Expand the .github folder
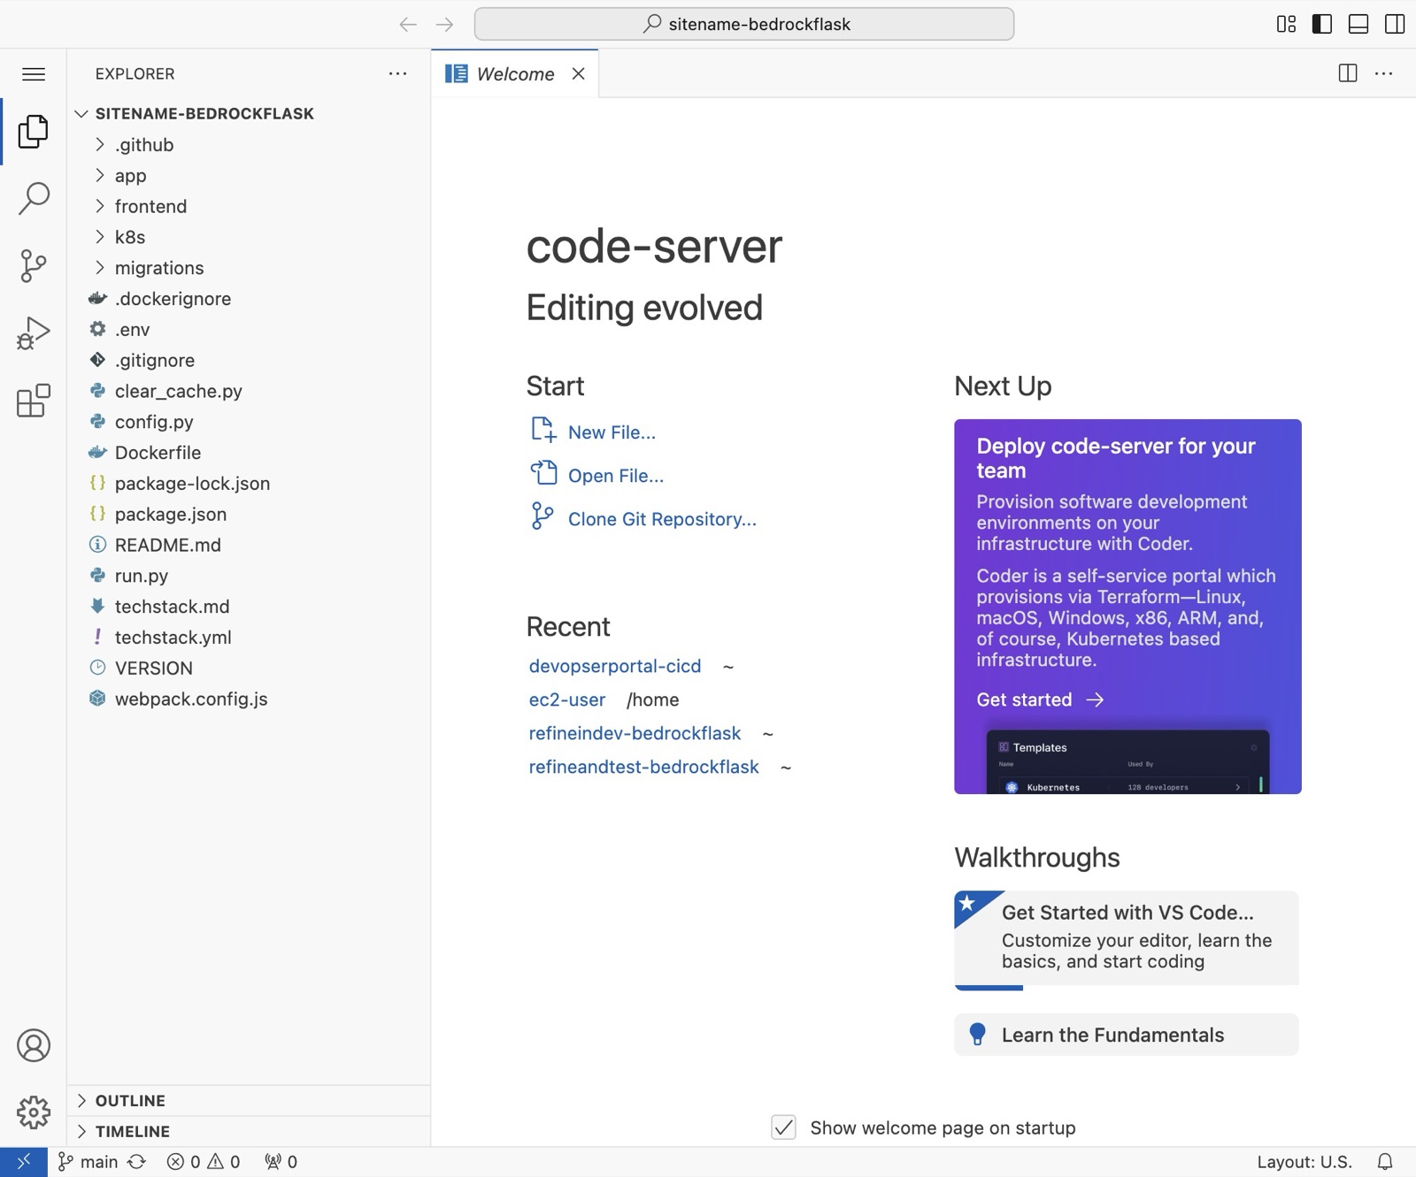This screenshot has height=1177, width=1416. [248, 145]
